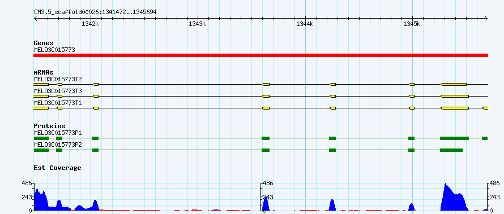Click the 1343k ruler mark
Image resolution: width=504 pixels, height=214 pixels.
[x=198, y=24]
